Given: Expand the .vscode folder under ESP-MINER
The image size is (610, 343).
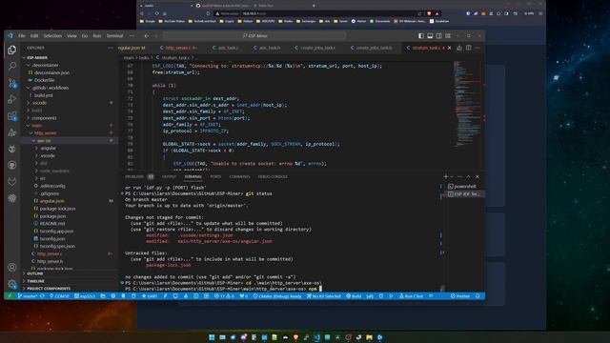Looking at the screenshot, I should coord(39,103).
